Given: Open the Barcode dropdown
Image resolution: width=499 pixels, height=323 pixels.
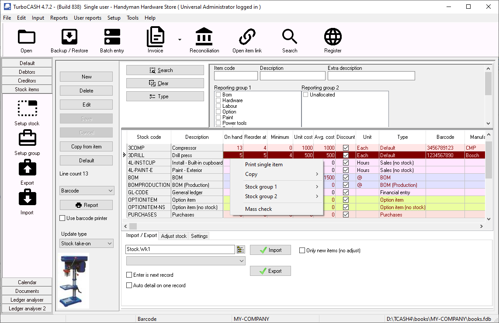Looking at the screenshot, I should coord(86,190).
